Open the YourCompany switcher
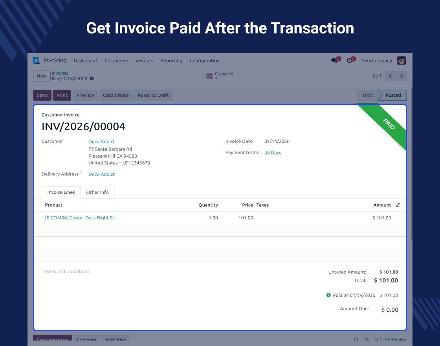Viewport: 440px width, 346px height. [x=377, y=61]
